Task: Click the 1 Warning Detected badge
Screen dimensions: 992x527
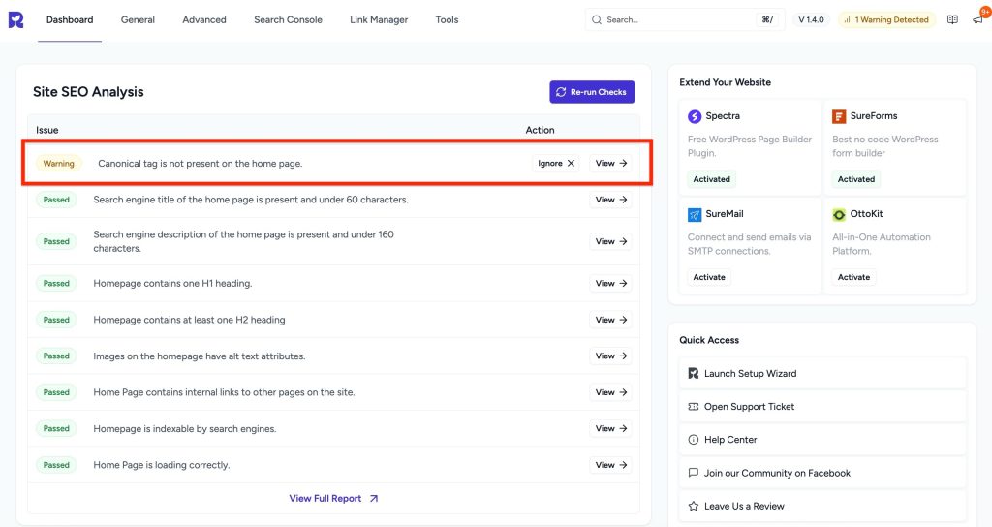Action: pos(885,19)
